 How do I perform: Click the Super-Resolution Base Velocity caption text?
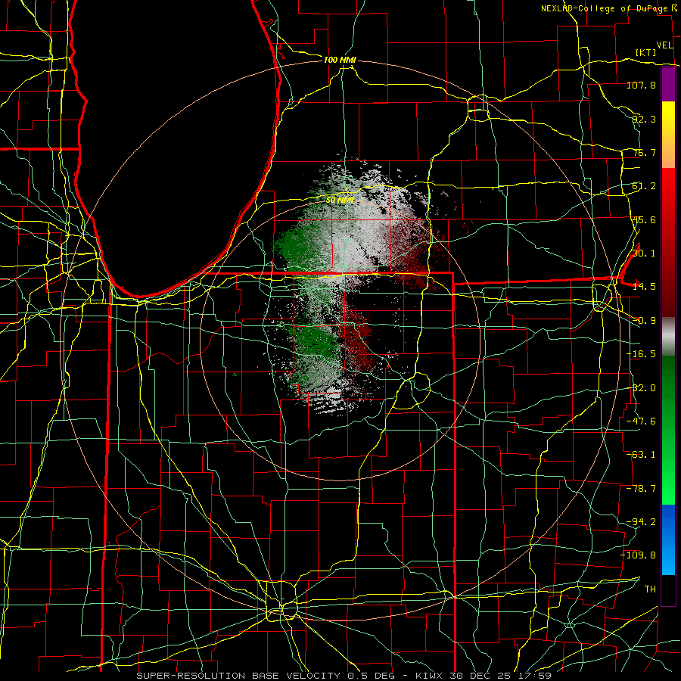click(x=344, y=676)
